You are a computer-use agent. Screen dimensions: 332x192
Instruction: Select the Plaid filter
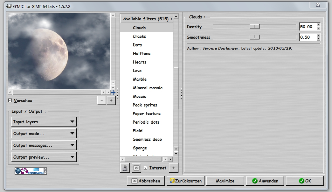(147, 131)
